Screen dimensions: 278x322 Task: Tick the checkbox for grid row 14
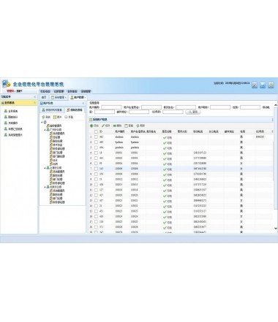96,206
